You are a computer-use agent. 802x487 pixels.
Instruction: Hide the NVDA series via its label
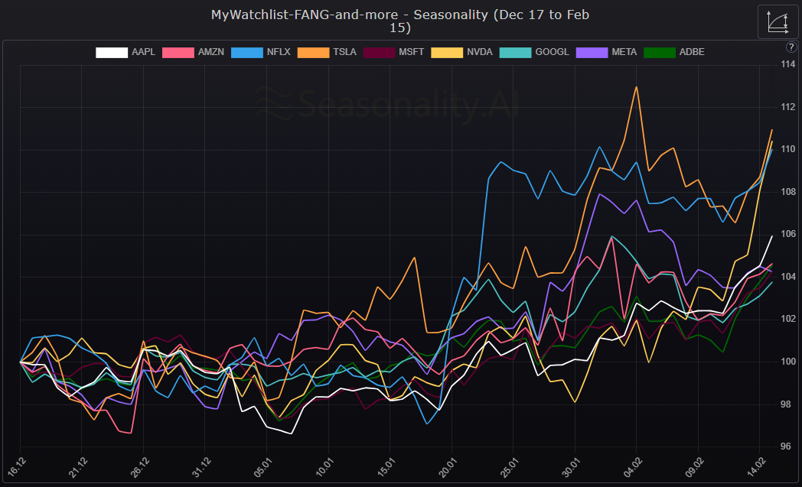480,52
